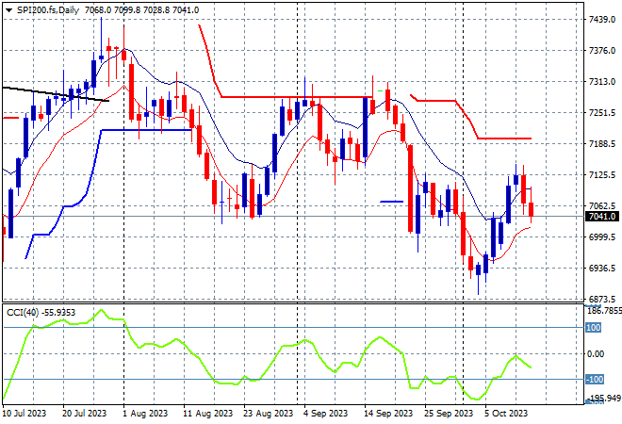Screen dimensions: 622x424
Task: Click the 7125.5 price axis label
Action: click(x=602, y=175)
